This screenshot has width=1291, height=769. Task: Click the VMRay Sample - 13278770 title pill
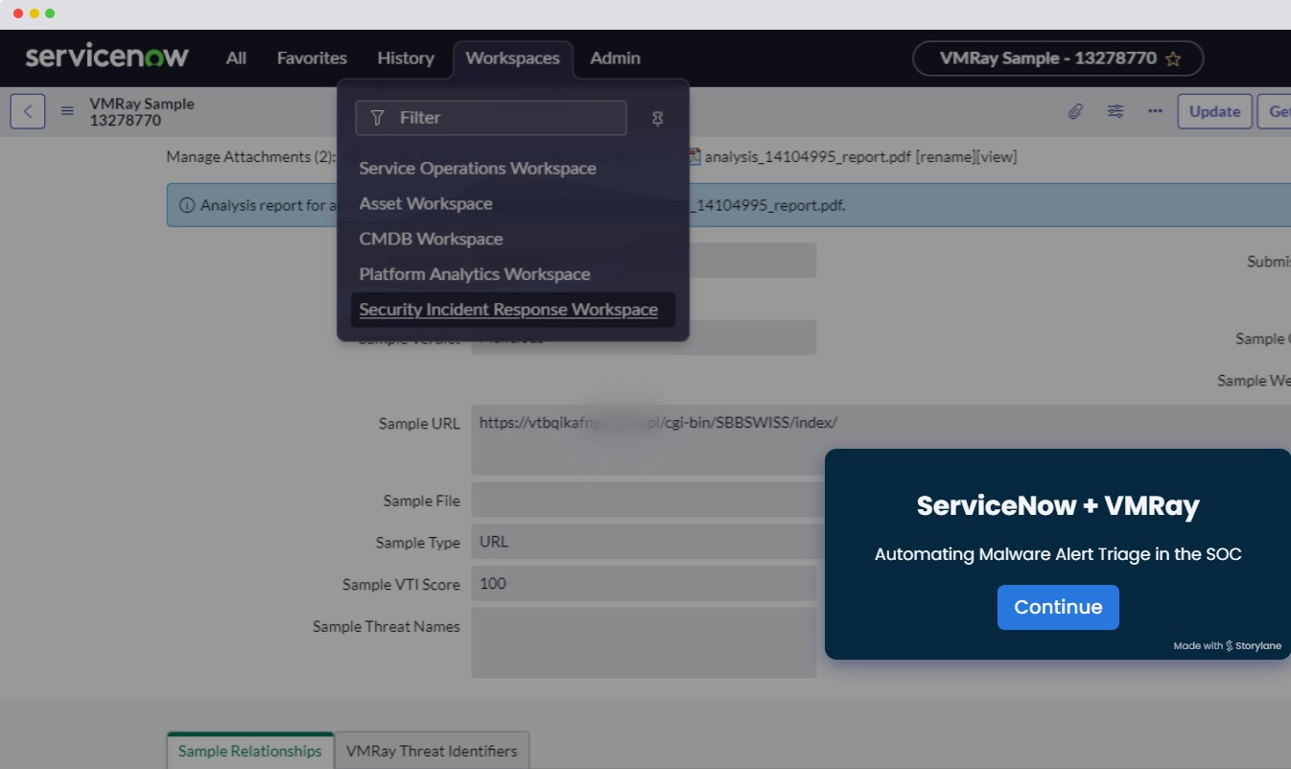pyautogui.click(x=1058, y=58)
